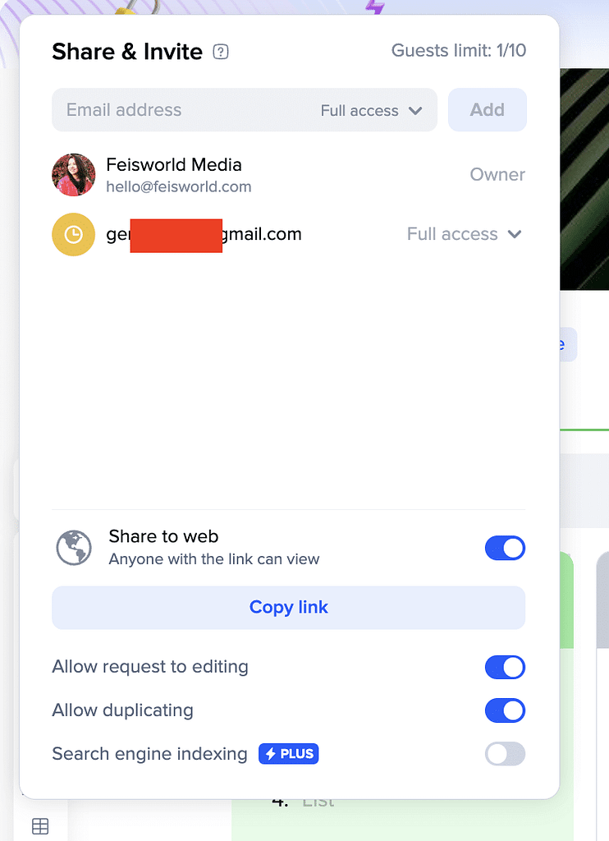The image size is (609, 841).
Task: Click the Guests limit 1/10 label
Action: [458, 50]
